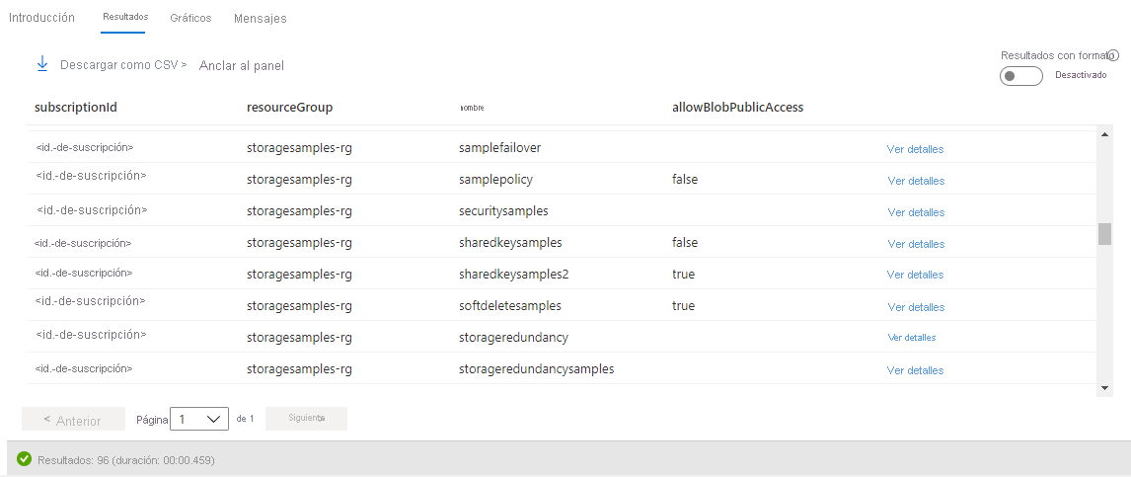The height and width of the screenshot is (477, 1131).
Task: Click the info icon beside Resultados con formato
Action: (1113, 56)
